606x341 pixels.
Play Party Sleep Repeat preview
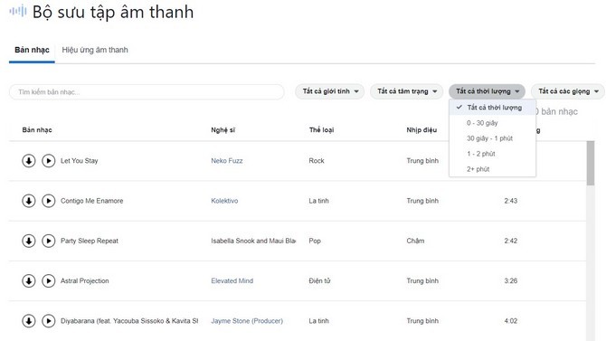point(48,241)
